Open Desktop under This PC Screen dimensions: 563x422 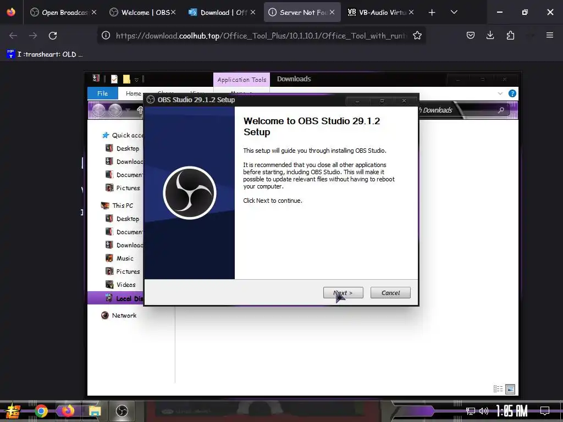click(x=123, y=219)
